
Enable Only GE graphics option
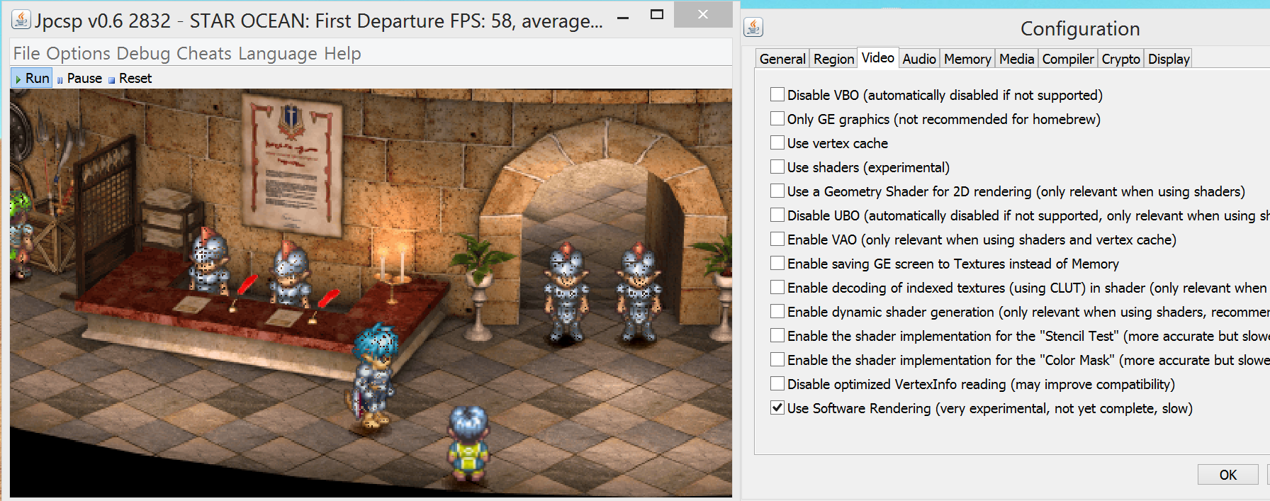point(777,118)
